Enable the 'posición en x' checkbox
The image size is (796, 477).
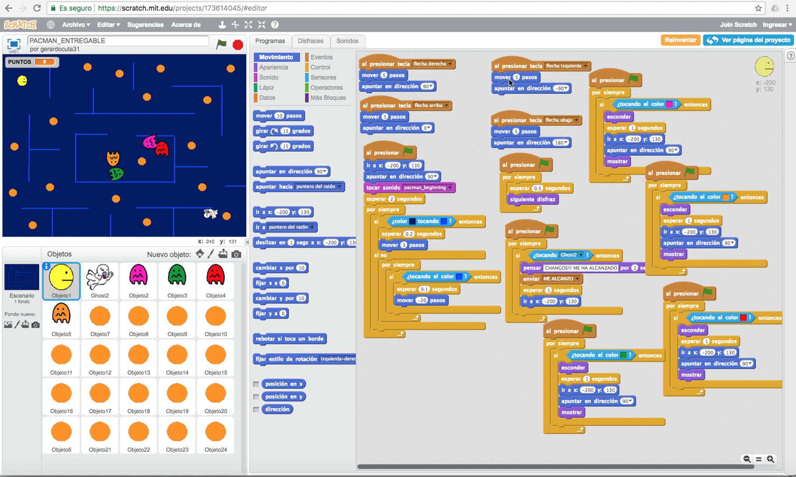click(x=256, y=384)
